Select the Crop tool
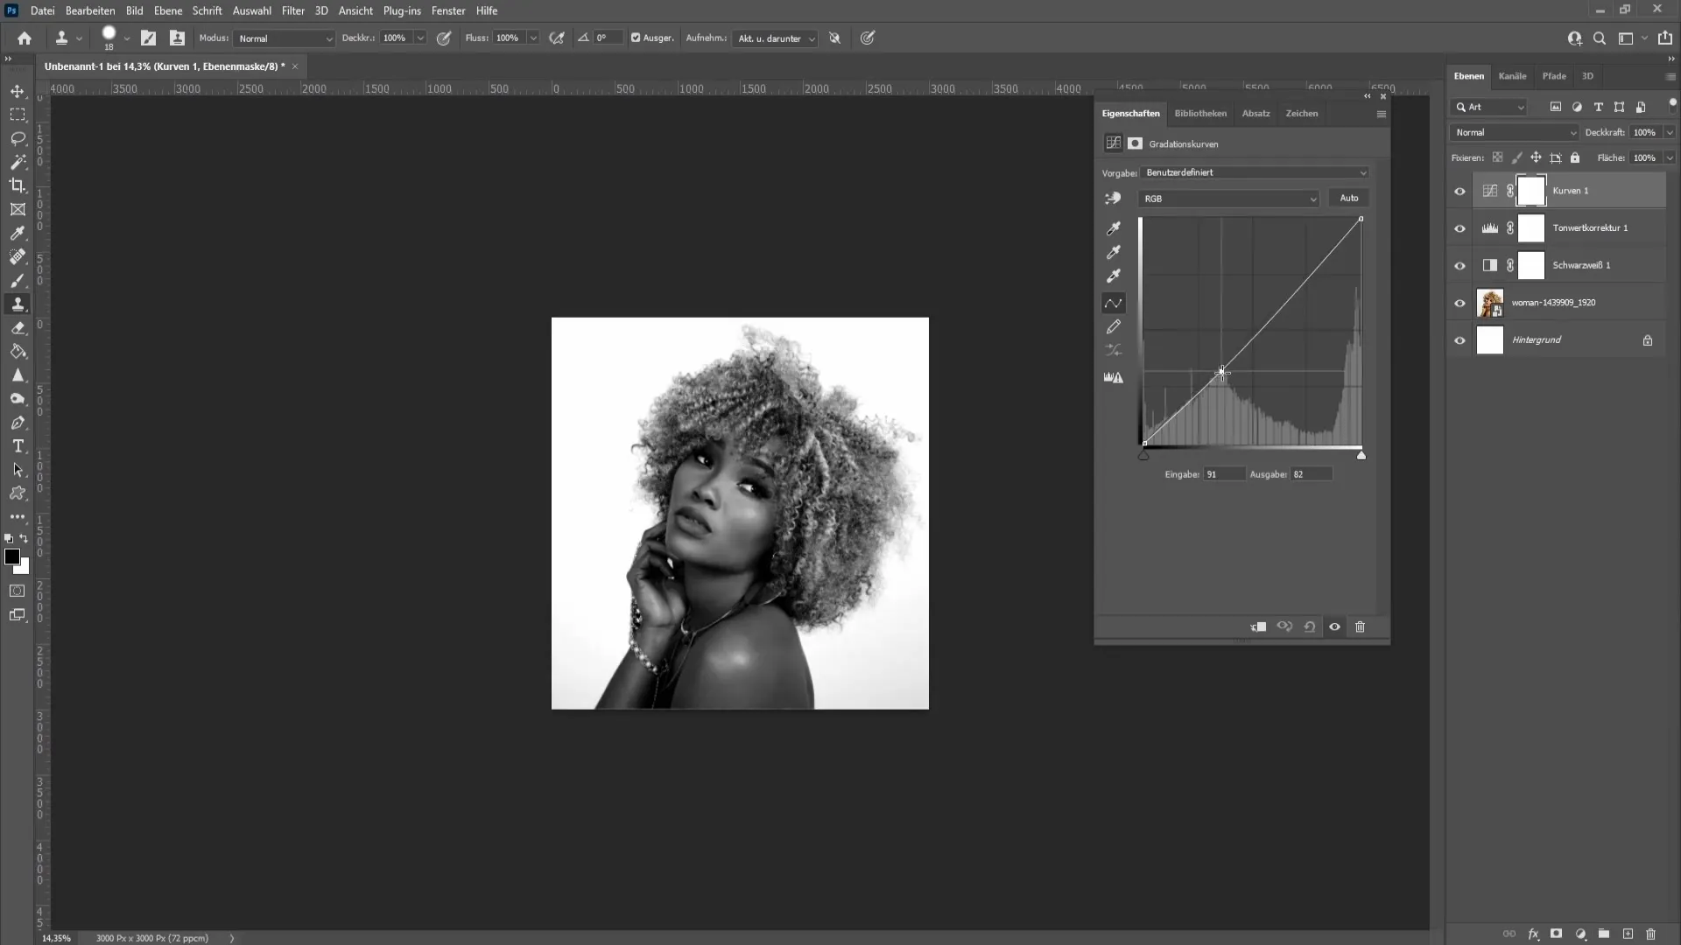This screenshot has height=945, width=1681. [x=18, y=185]
